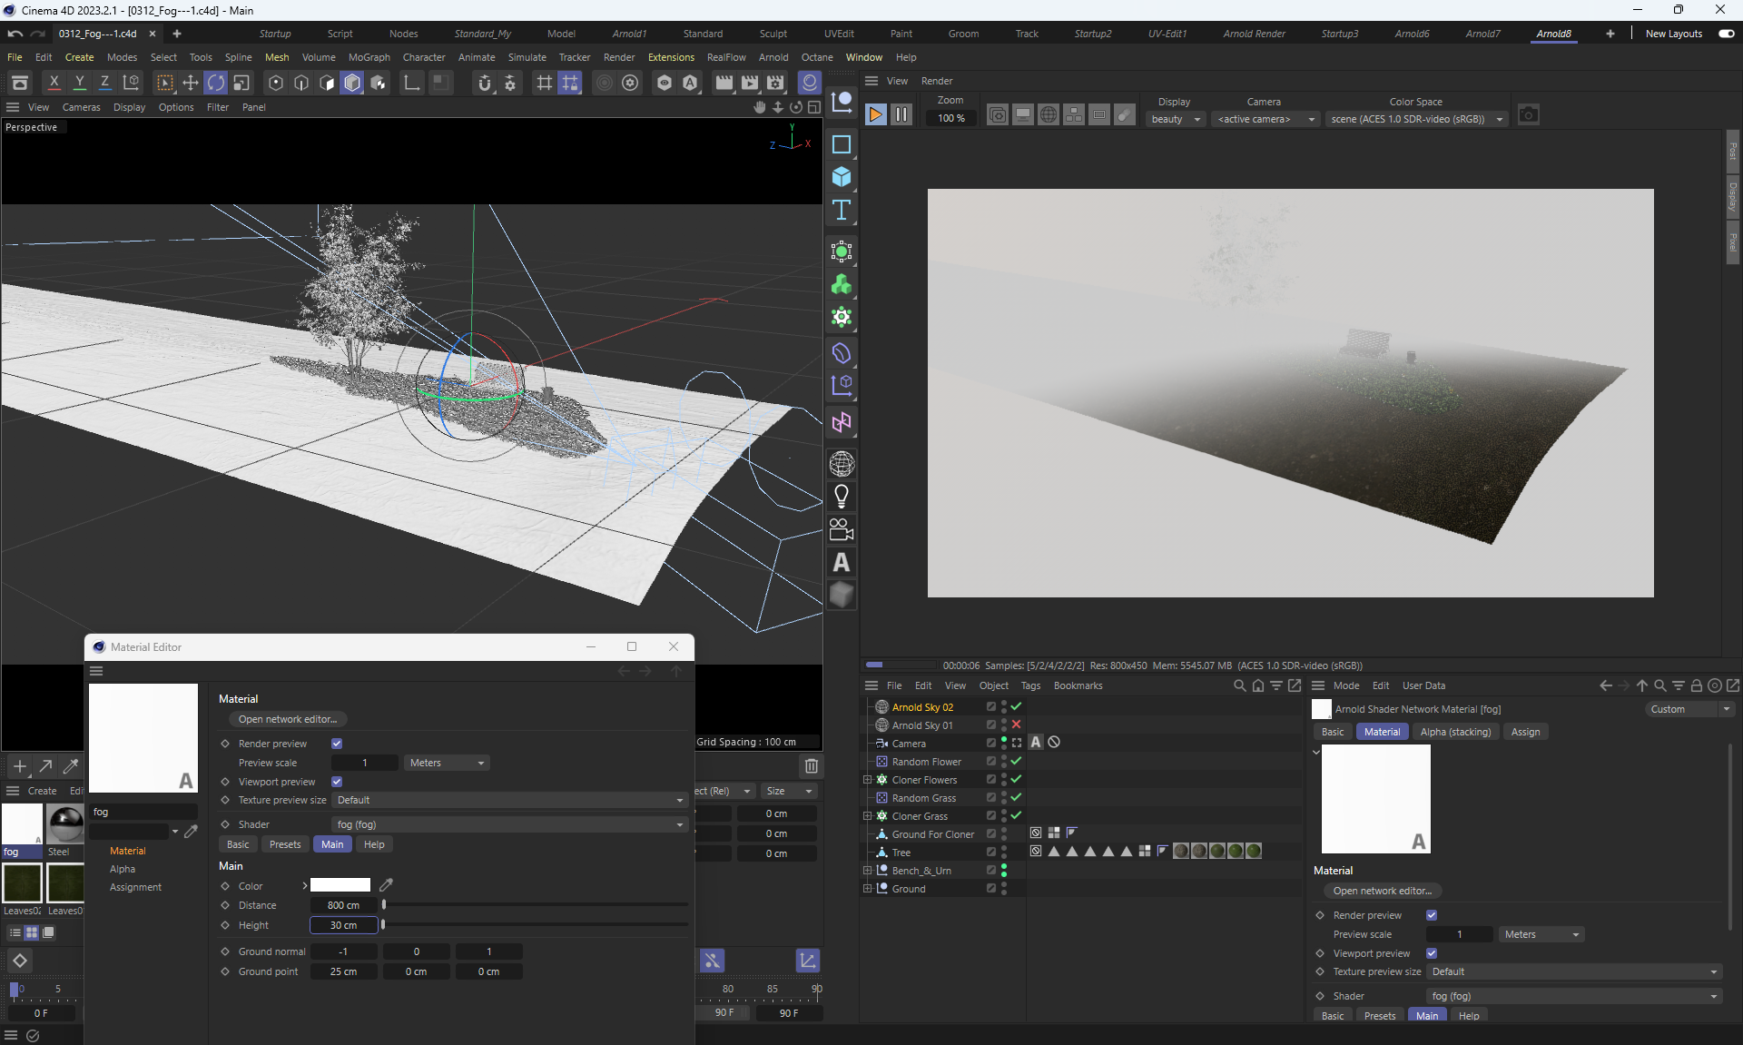Toggle Viewport preview checkbox in Material Editor
Screen dimensions: 1743x1045
[337, 782]
